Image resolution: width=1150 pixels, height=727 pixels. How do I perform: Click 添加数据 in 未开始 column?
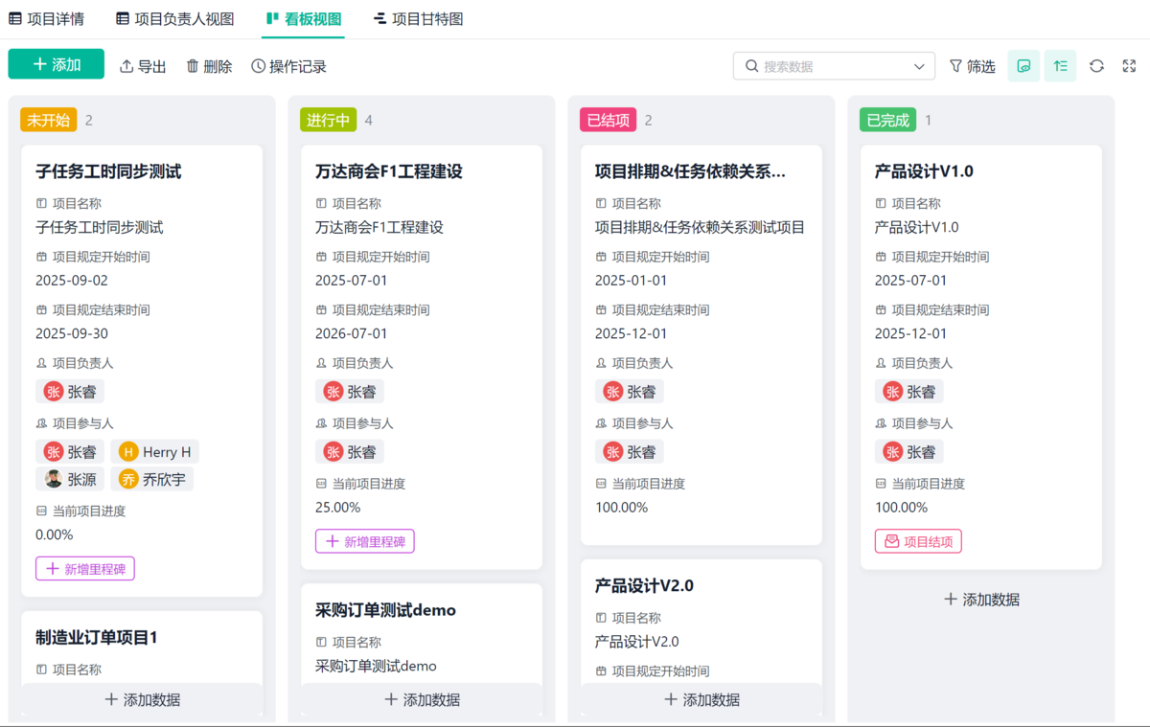point(142,700)
